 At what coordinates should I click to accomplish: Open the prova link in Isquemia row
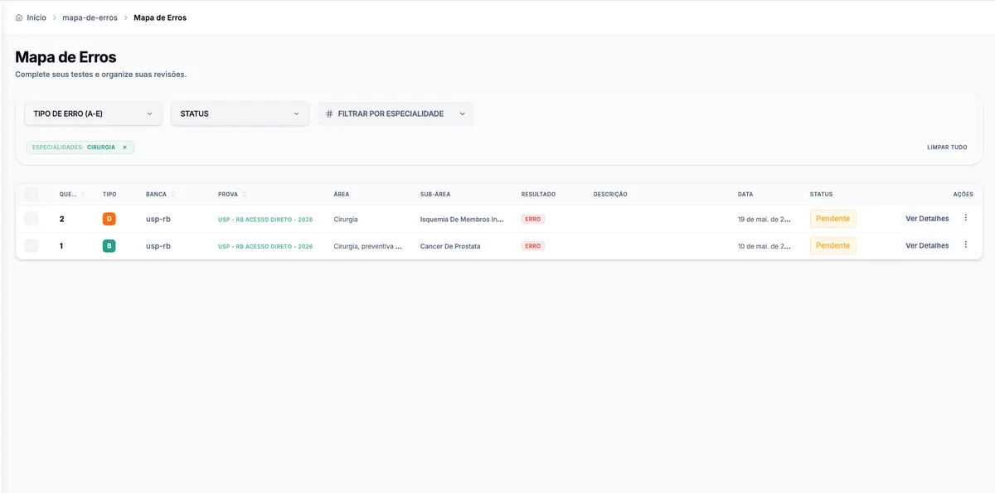[x=265, y=220]
